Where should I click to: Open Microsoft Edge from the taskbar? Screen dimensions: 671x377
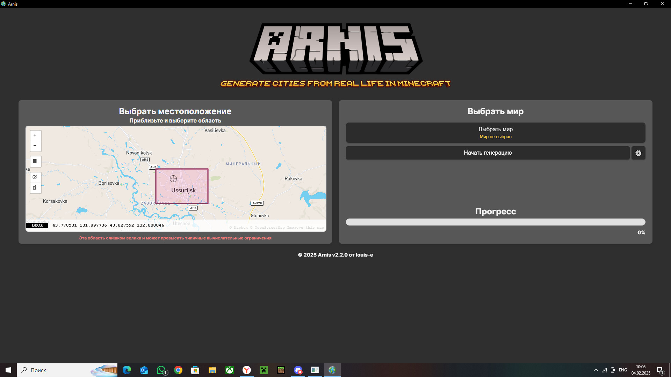[127, 370]
